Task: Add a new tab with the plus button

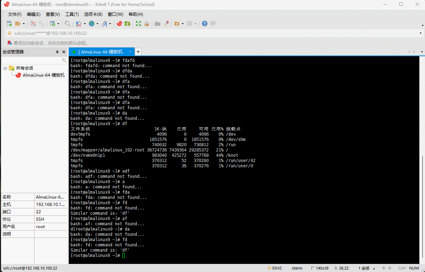Action: (138, 52)
